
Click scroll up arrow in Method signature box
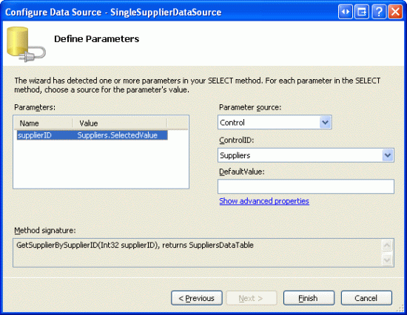[387, 245]
